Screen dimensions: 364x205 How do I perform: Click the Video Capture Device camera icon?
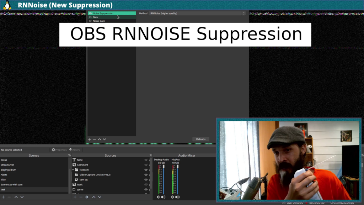pyautogui.click(x=77, y=174)
